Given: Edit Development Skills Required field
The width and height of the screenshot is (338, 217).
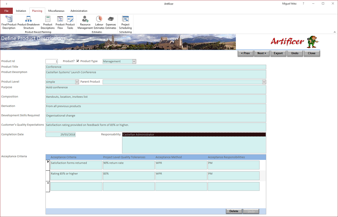Looking at the screenshot, I should click(156, 118).
